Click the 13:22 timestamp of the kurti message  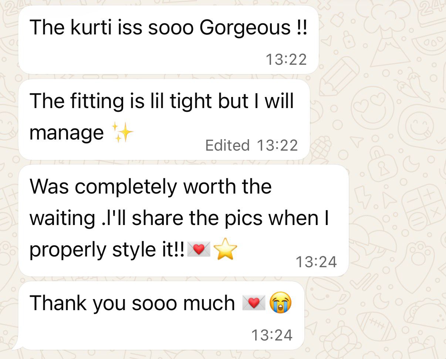tap(286, 59)
